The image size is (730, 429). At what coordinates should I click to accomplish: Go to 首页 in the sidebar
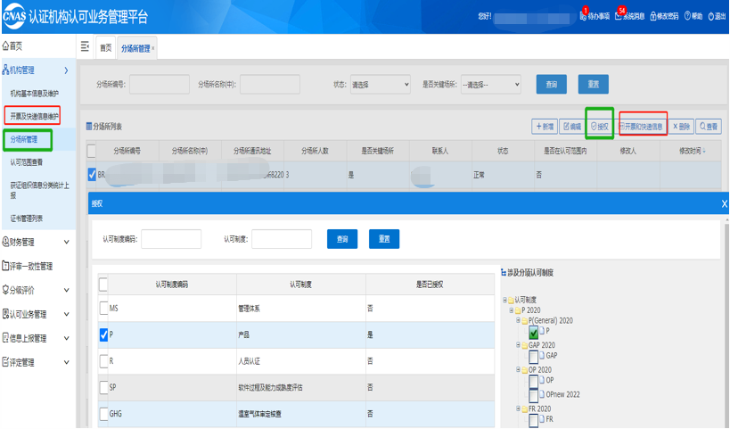(x=12, y=45)
